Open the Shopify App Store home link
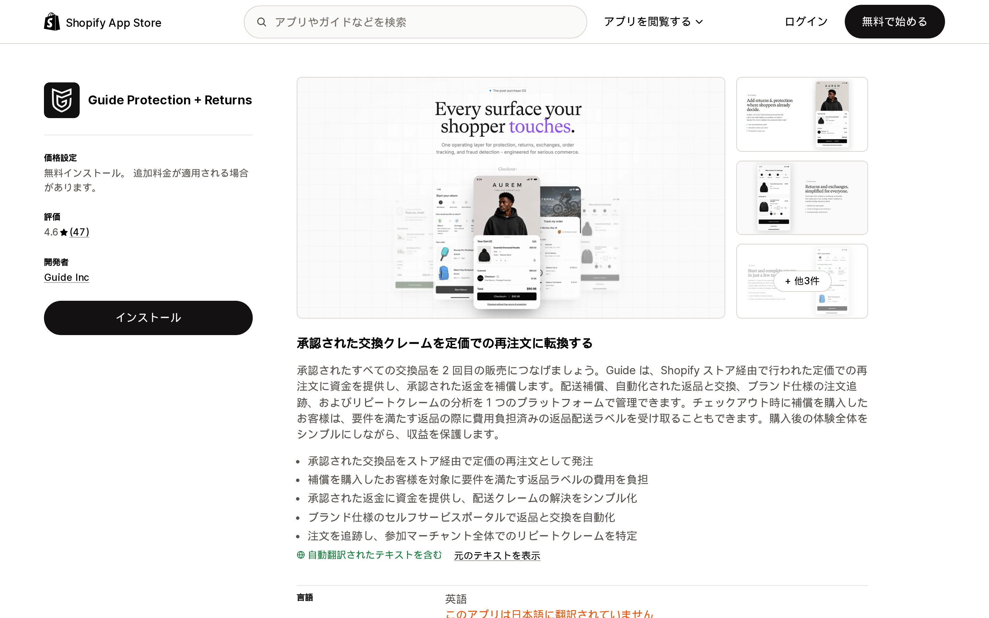This screenshot has height=618, width=989. tap(103, 22)
